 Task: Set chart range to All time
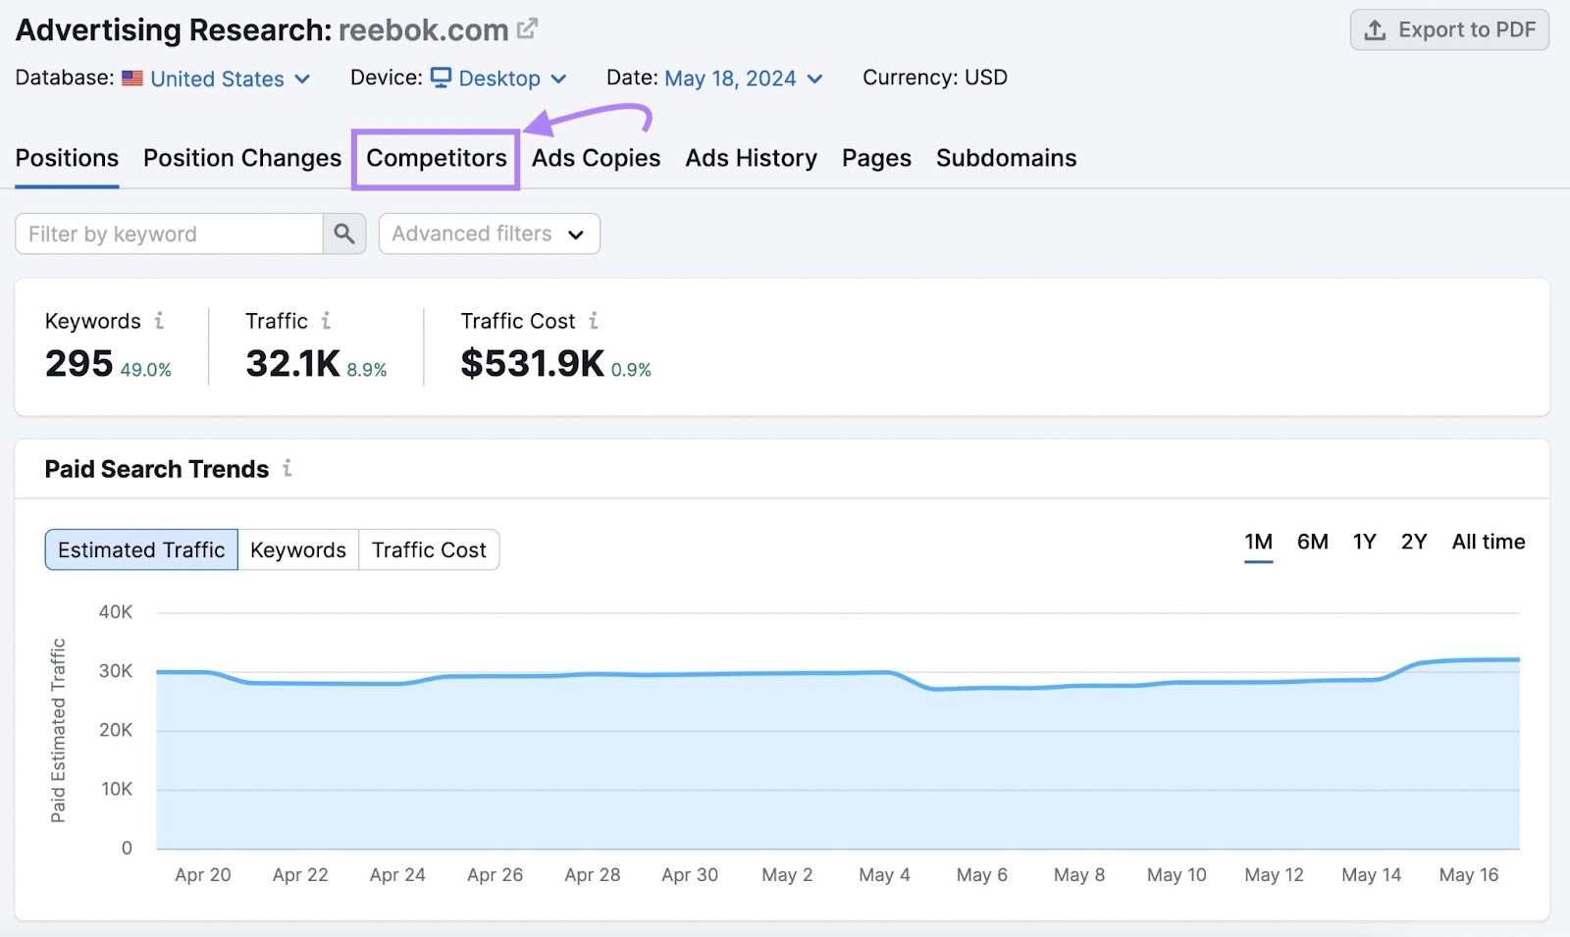tap(1489, 543)
